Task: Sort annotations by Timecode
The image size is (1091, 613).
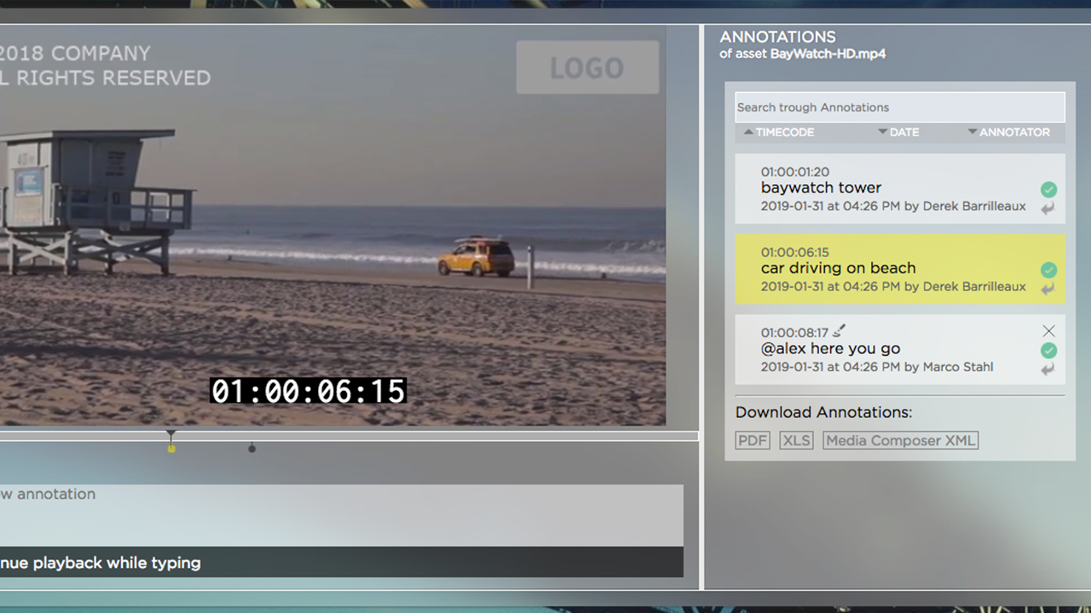Action: [x=779, y=132]
